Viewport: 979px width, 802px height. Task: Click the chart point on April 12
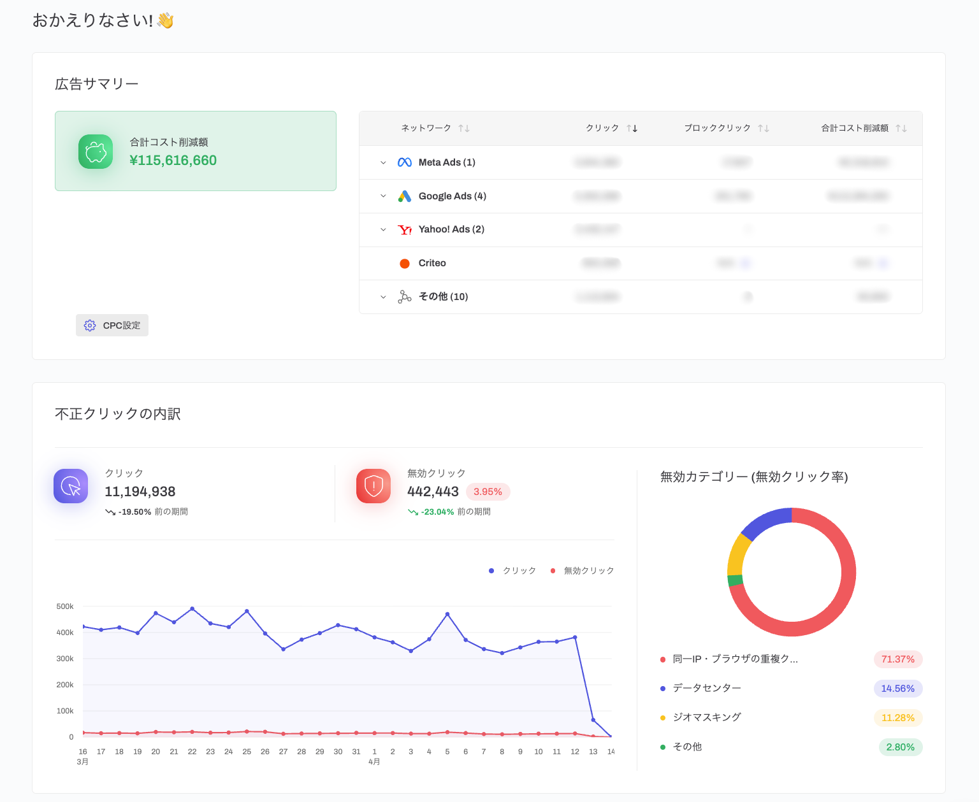coord(575,638)
